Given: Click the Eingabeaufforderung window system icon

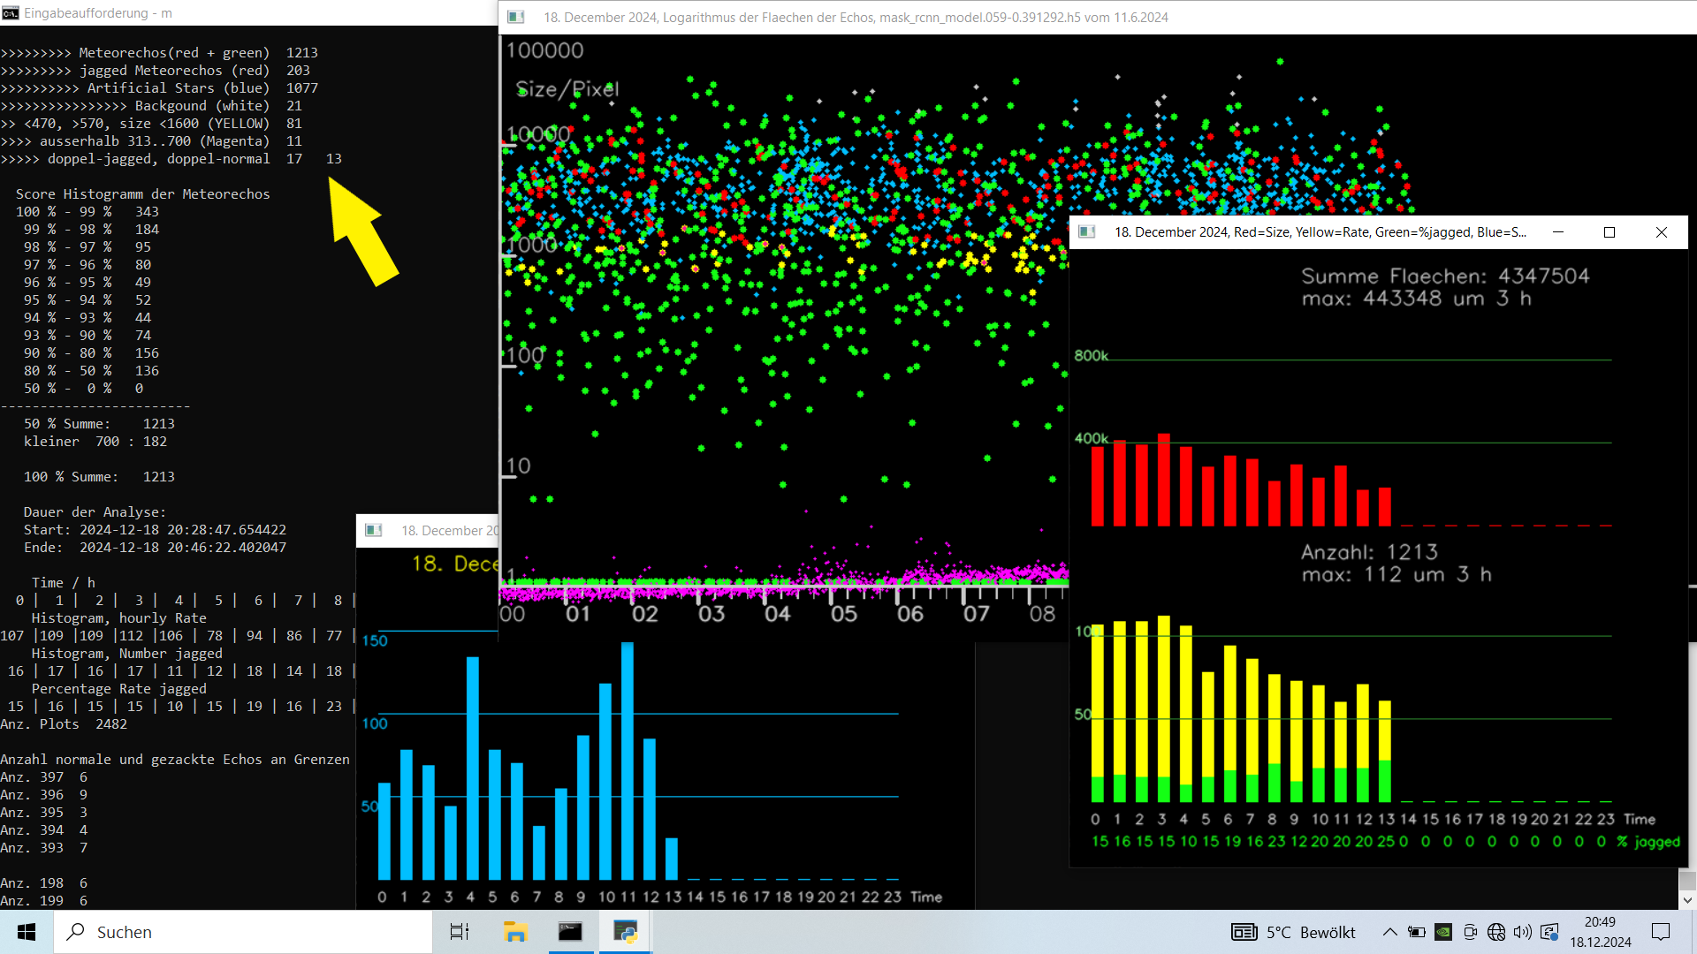Looking at the screenshot, I should 11,13.
